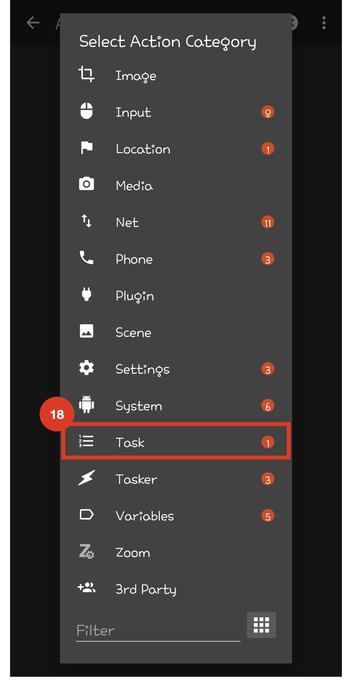Screen dimensions: 352x697
Task: Click the Net up-down arrows icon
Action: [x=86, y=221]
